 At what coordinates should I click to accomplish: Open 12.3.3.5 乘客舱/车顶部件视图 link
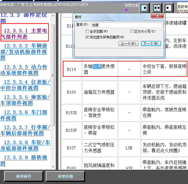(25, 100)
